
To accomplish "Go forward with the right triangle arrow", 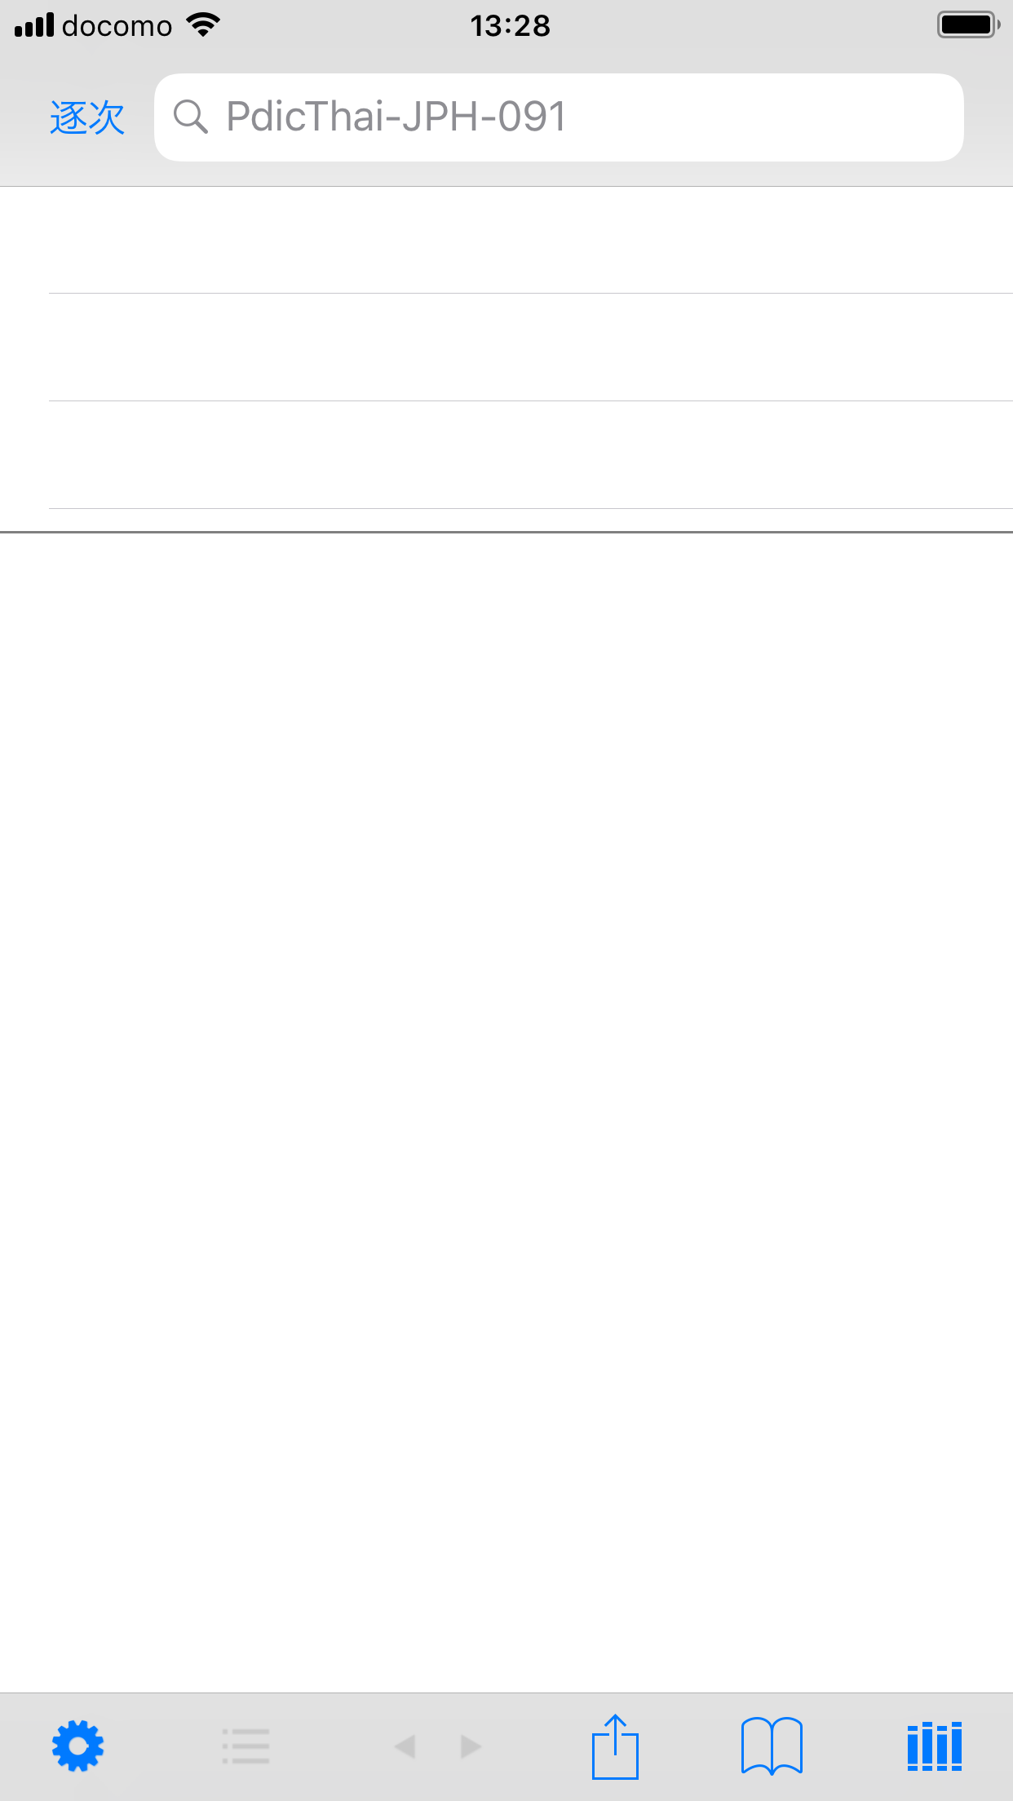I will (x=471, y=1746).
